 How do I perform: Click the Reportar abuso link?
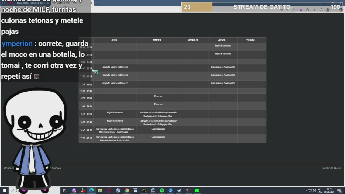pyautogui.click(x=332, y=168)
